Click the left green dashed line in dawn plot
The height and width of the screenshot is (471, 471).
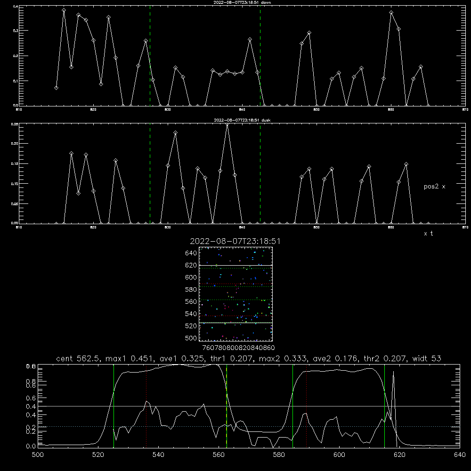click(150, 56)
